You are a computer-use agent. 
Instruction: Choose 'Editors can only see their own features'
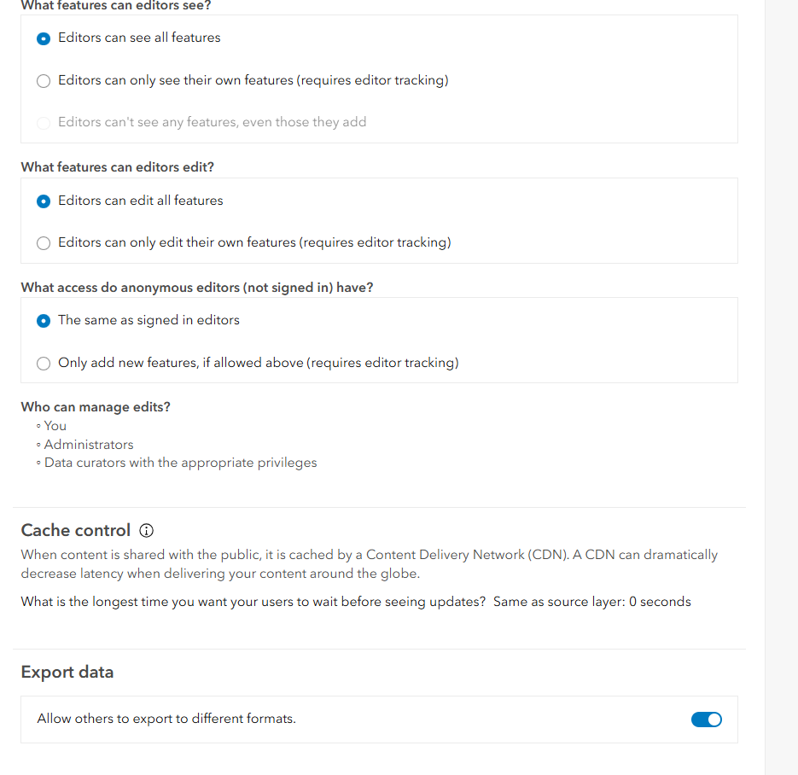[x=44, y=81]
